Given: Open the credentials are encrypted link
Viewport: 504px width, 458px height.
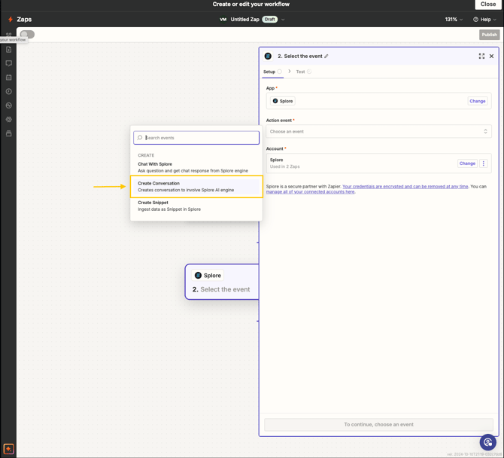Looking at the screenshot, I should [405, 186].
